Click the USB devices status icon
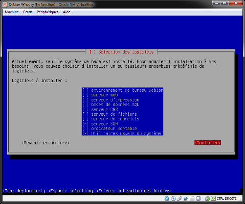The width and height of the screenshot is (245, 204). [180, 198]
